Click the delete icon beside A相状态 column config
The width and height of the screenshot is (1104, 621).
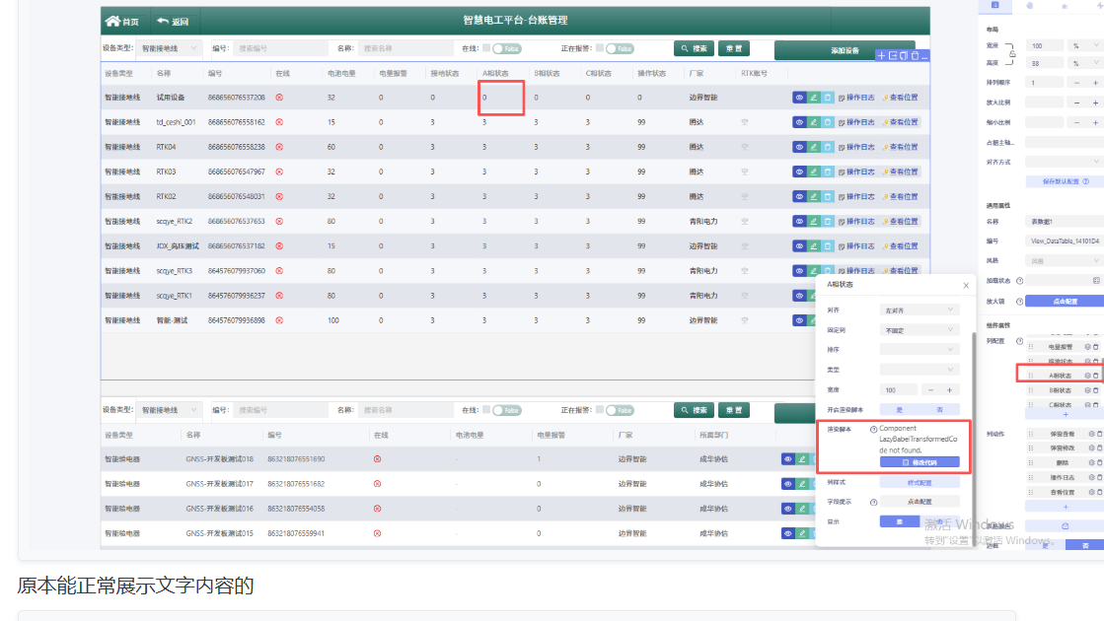click(1095, 376)
